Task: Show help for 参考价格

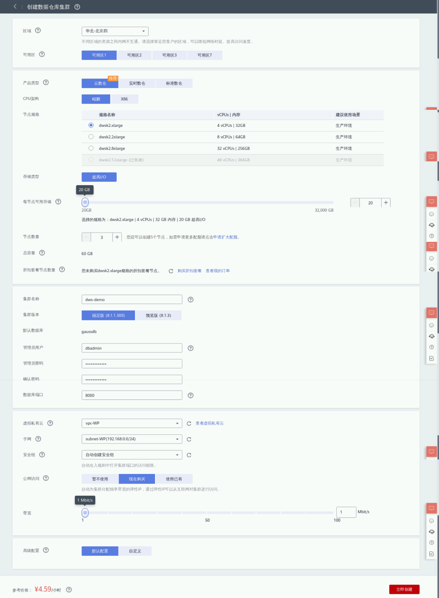Action: click(x=69, y=590)
